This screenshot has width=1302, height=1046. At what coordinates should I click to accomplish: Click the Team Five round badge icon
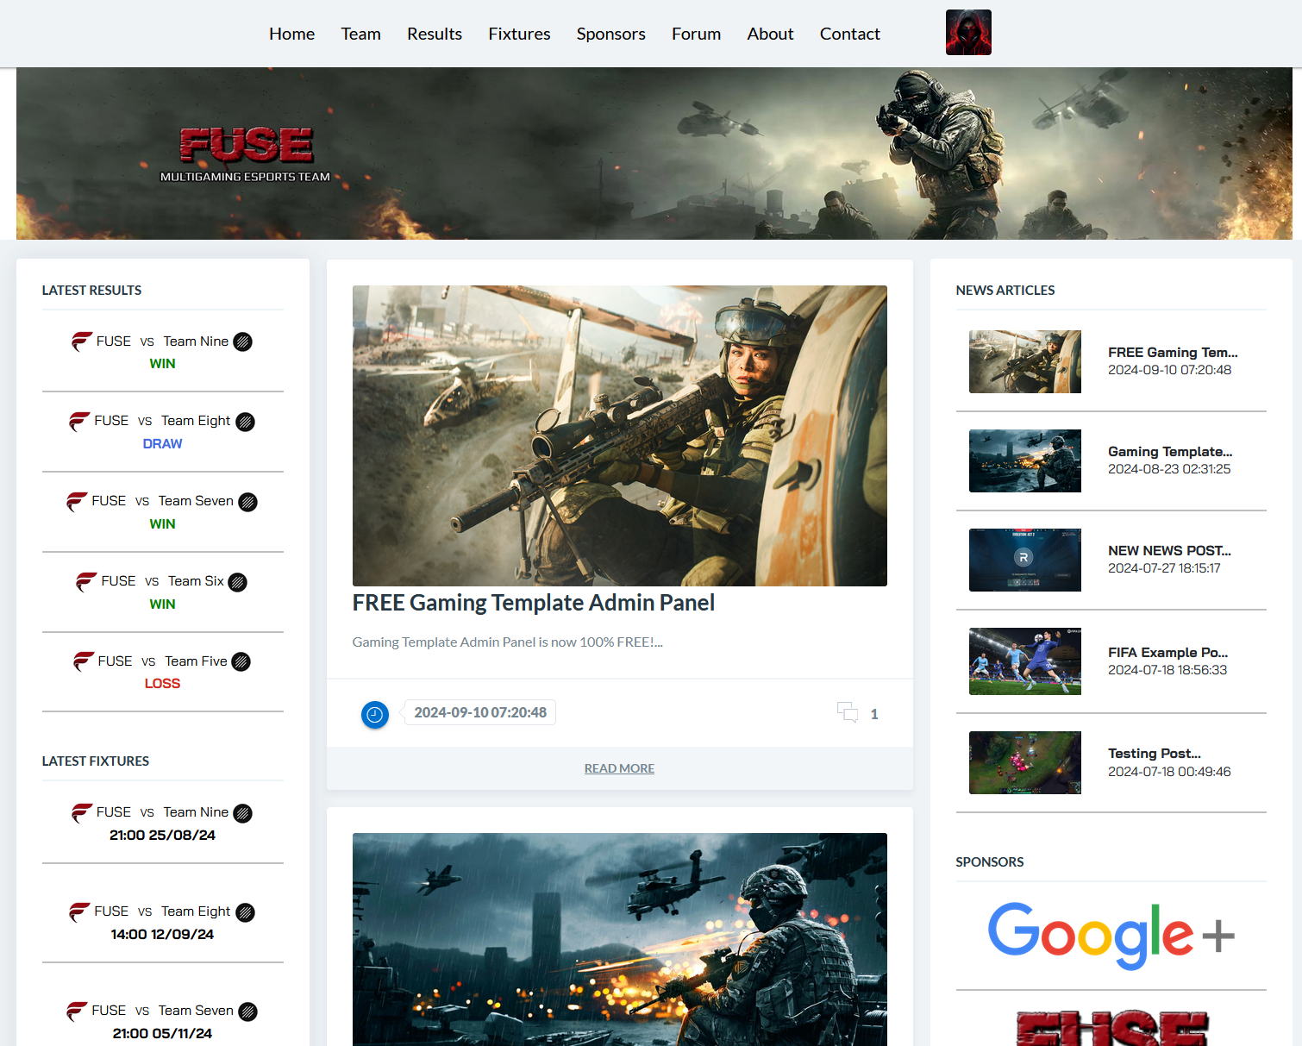point(241,661)
